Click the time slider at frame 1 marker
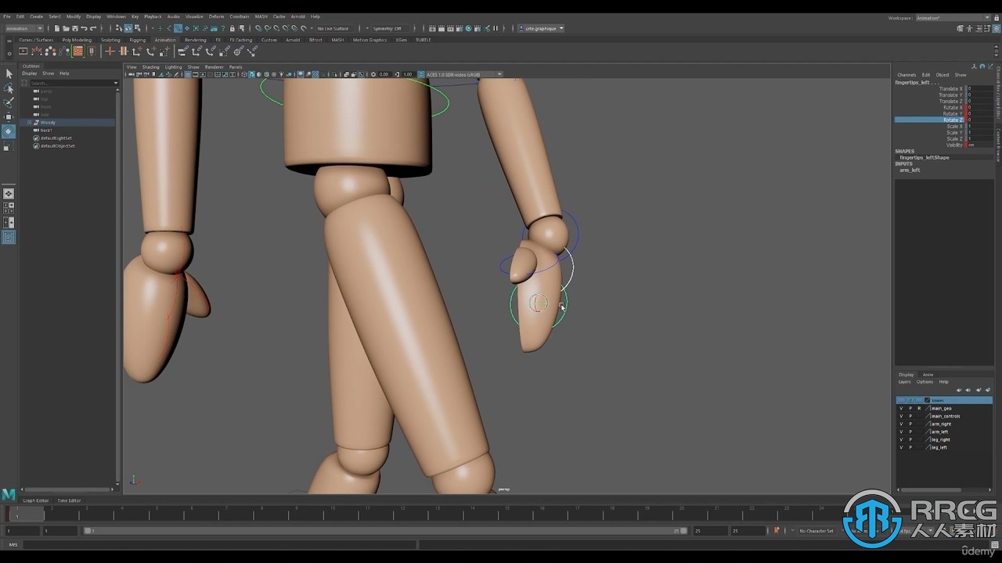The height and width of the screenshot is (563, 1002). pyautogui.click(x=16, y=515)
